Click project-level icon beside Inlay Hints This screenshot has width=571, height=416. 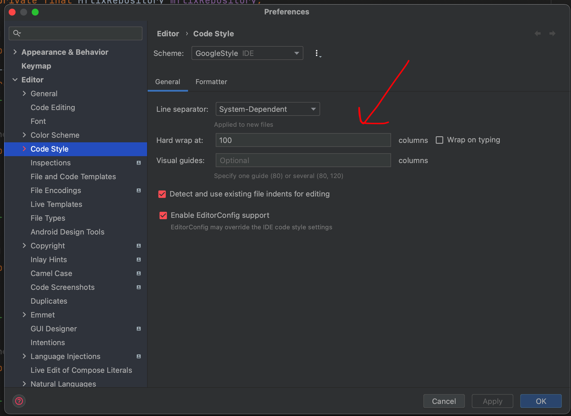coord(139,260)
